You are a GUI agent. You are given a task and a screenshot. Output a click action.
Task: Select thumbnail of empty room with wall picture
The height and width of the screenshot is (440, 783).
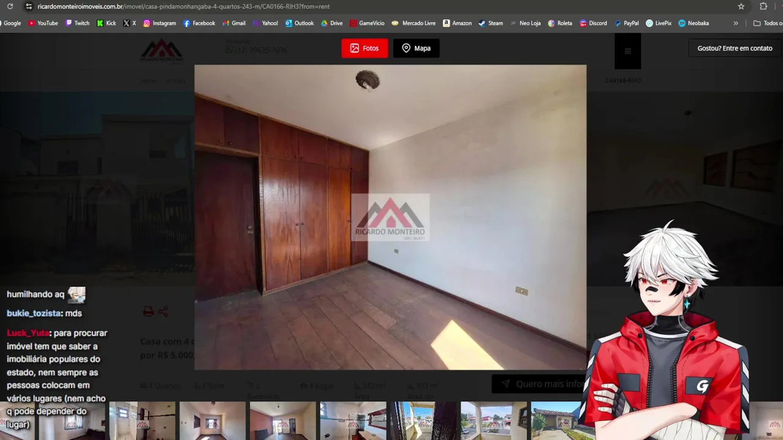[212, 420]
